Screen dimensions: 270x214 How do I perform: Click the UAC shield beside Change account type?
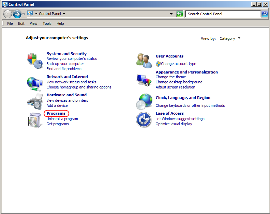(x=158, y=64)
